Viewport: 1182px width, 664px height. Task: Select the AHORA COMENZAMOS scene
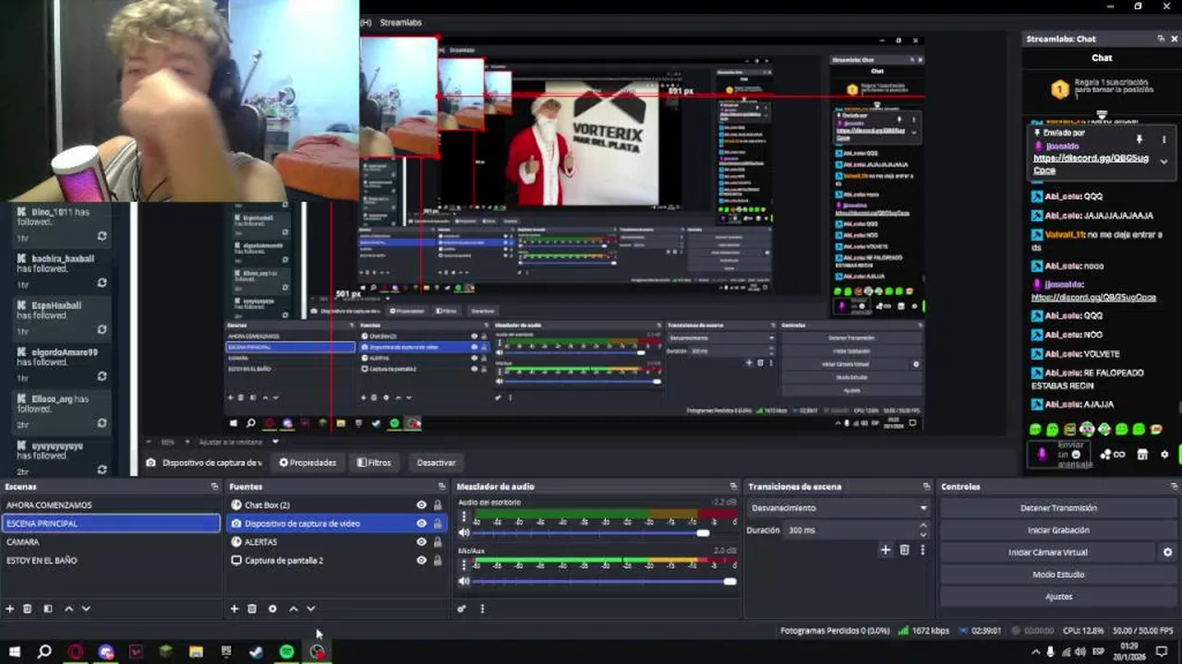pos(49,505)
